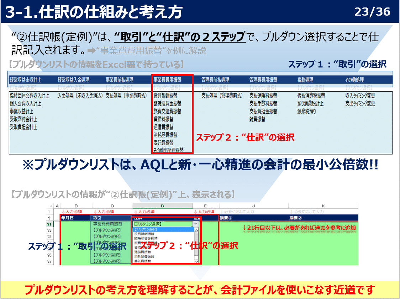Viewport: 400px width, 299px height.
Task: Select column header C
Action: point(112,206)
